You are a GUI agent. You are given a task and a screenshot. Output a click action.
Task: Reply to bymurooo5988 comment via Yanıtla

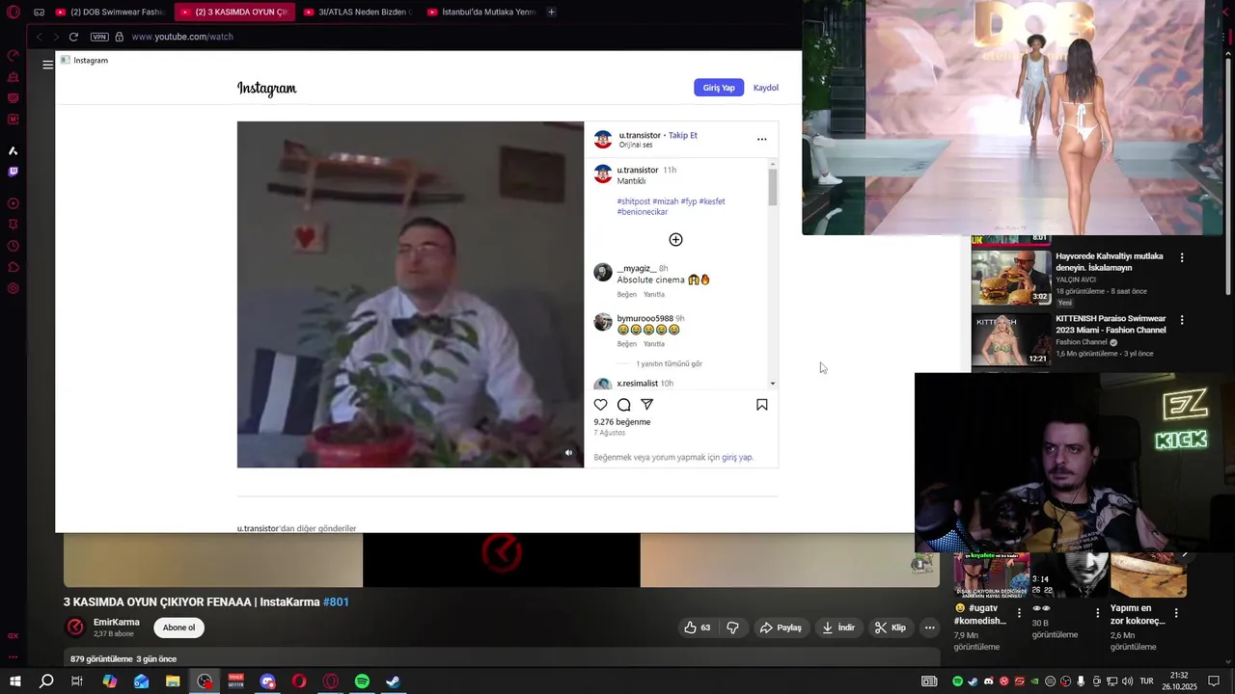point(654,344)
